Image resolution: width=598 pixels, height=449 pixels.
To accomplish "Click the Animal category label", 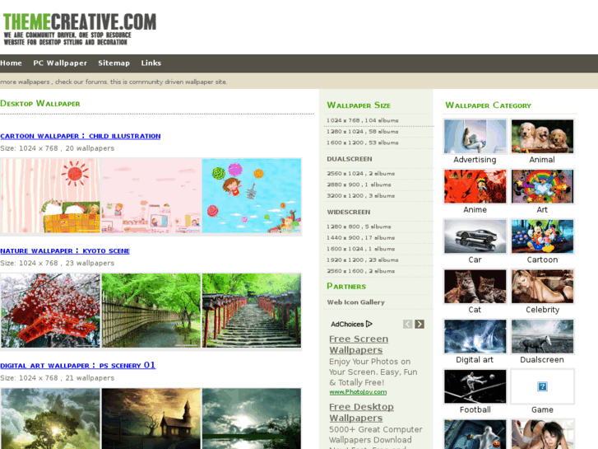I will coord(542,160).
